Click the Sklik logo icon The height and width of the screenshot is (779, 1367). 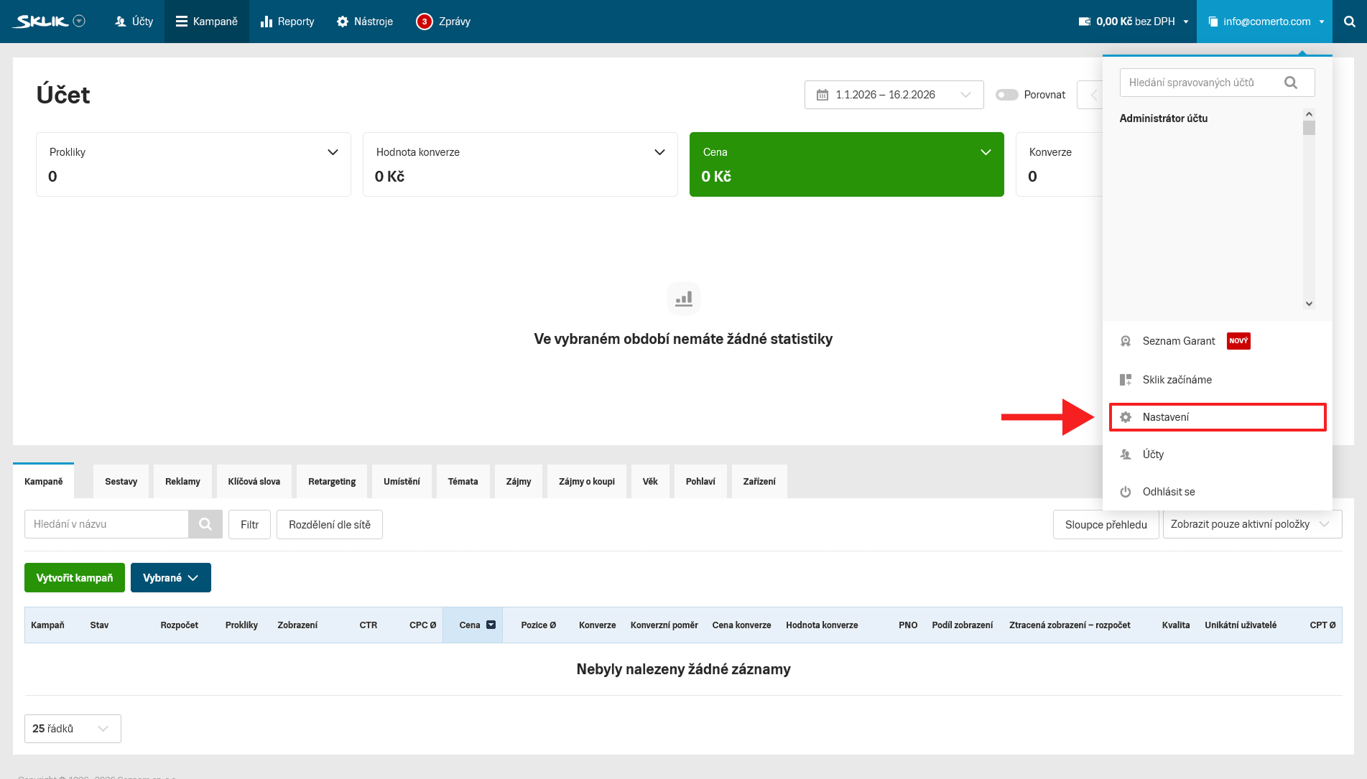[x=42, y=22]
